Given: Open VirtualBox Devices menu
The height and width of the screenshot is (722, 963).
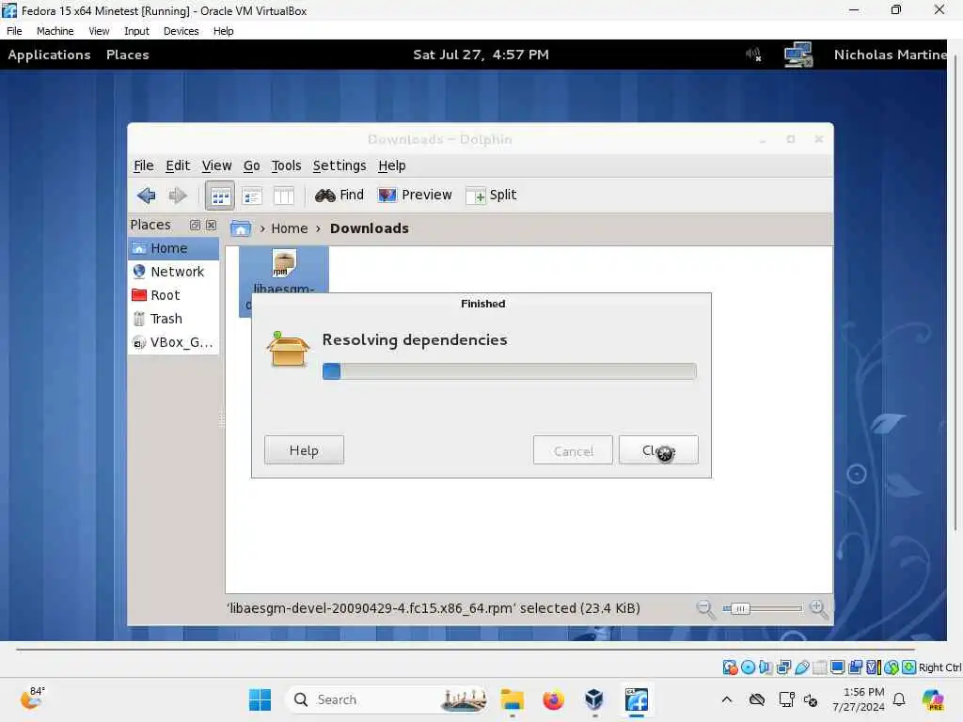Looking at the screenshot, I should (x=181, y=31).
